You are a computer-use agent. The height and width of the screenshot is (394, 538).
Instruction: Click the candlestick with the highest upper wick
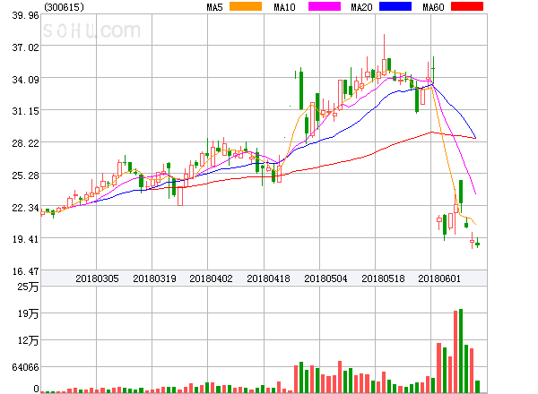(385, 55)
